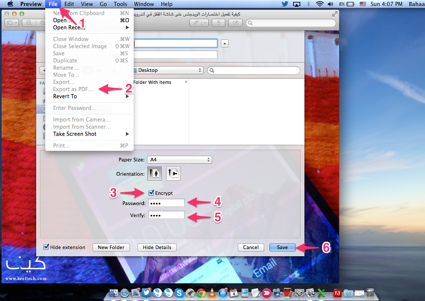Viewport: 425px width, 301px height.
Task: Launch Photo Booth from the dock
Action: coord(288,293)
